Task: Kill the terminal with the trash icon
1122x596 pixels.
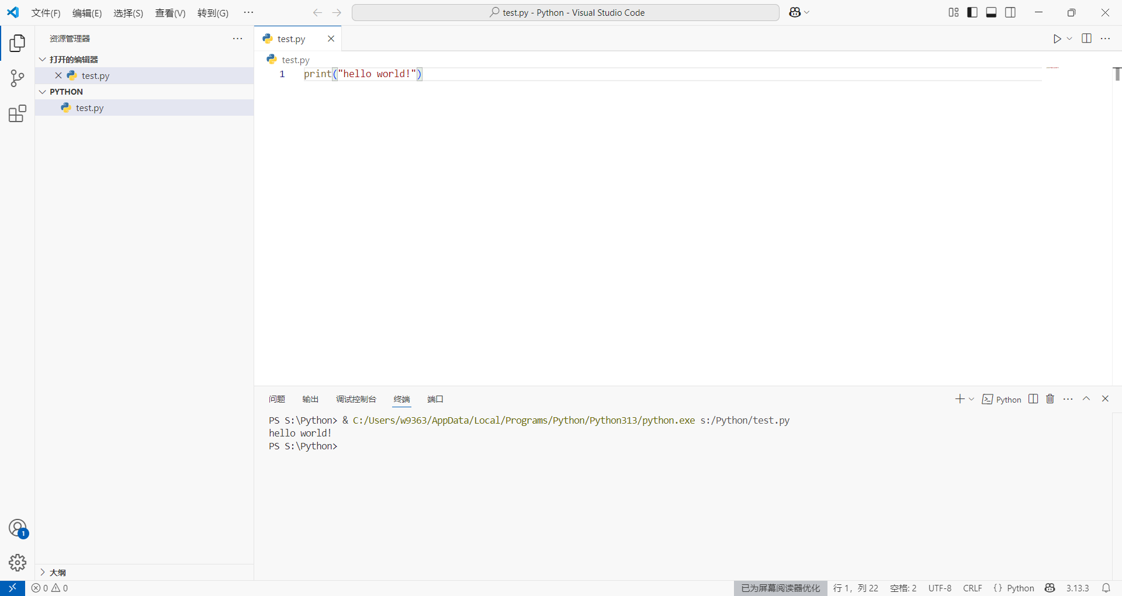Action: point(1050,399)
